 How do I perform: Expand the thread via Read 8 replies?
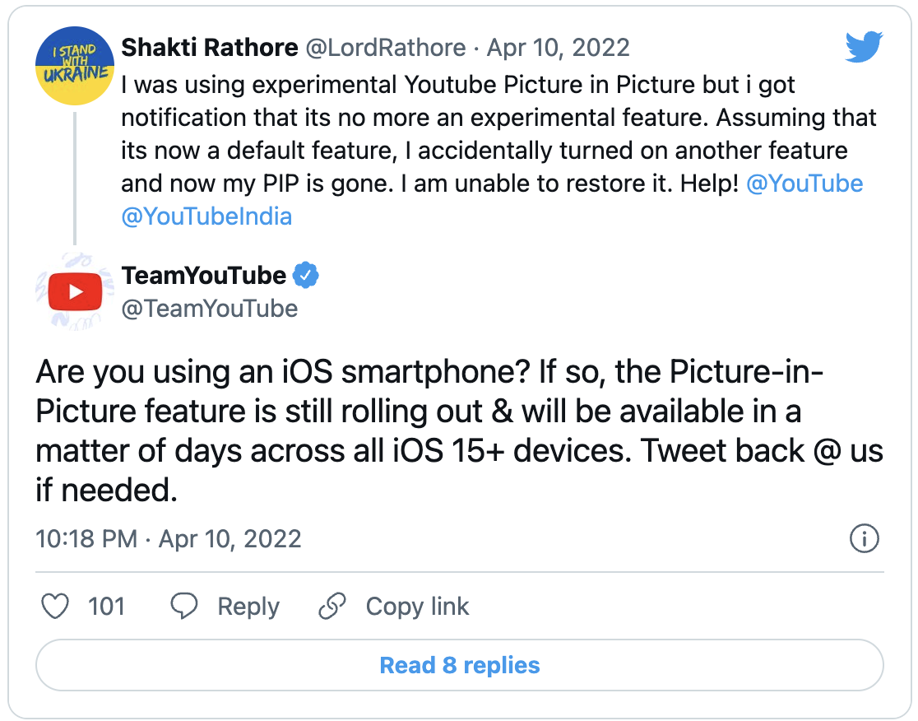(460, 665)
